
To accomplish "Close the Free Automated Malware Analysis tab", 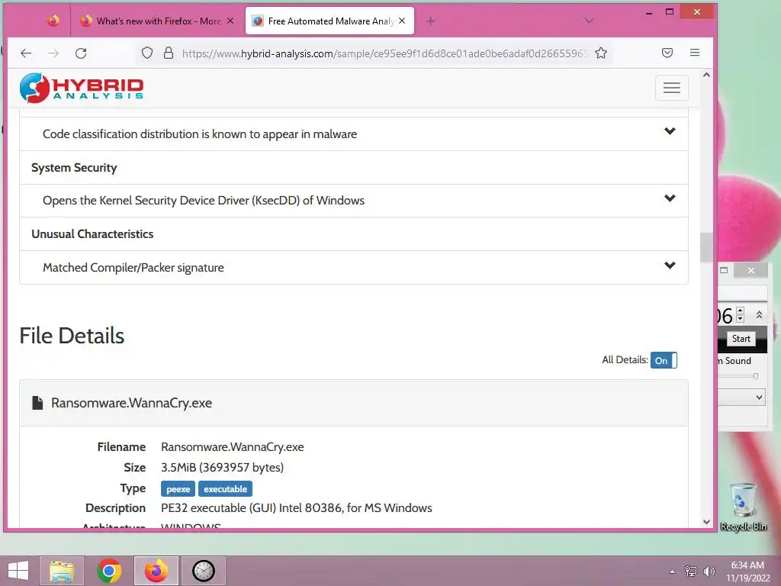I will tap(402, 21).
